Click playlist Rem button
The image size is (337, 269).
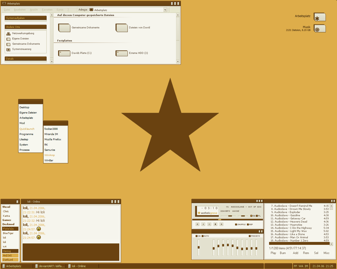[x=306, y=253]
